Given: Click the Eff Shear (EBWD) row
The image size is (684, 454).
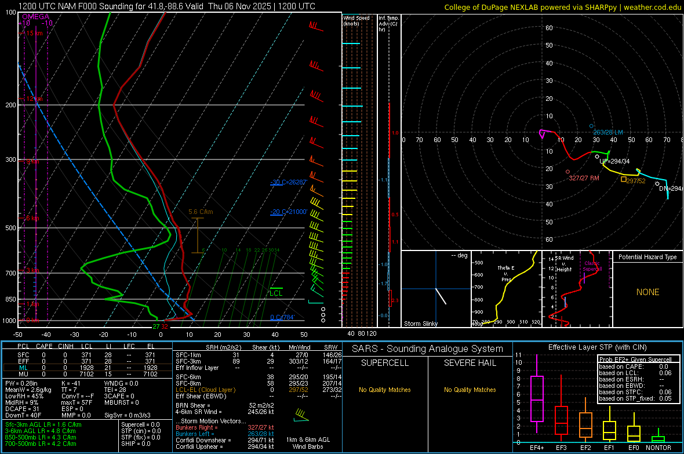Looking at the screenshot, I should tap(259, 396).
